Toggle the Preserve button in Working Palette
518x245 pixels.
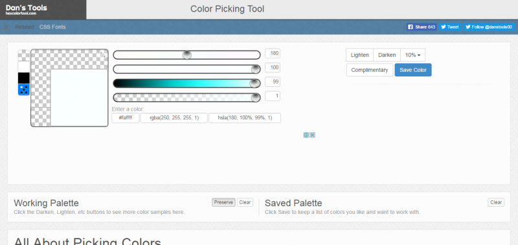pyautogui.click(x=223, y=202)
